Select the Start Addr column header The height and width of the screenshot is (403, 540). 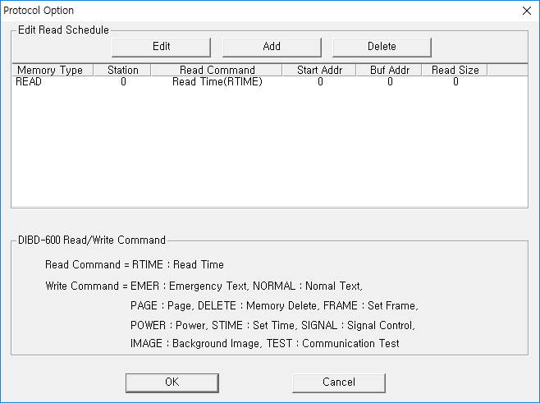[319, 71]
